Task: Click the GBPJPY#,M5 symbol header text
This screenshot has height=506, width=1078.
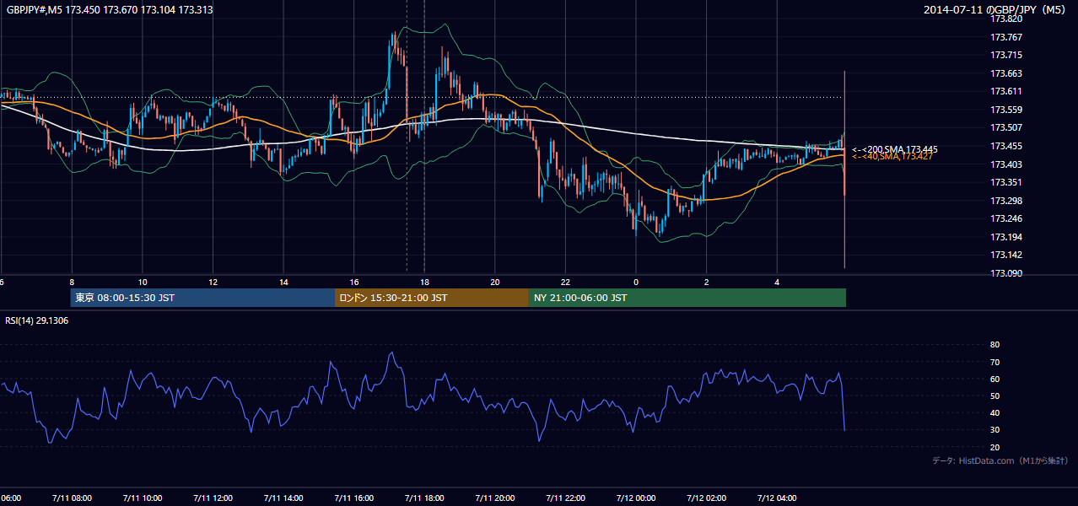Action: tap(109, 9)
